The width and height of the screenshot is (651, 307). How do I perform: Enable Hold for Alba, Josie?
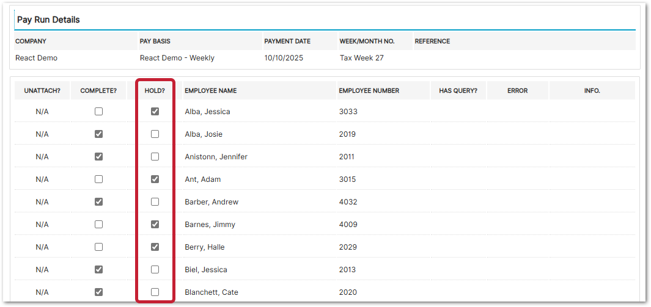point(155,134)
